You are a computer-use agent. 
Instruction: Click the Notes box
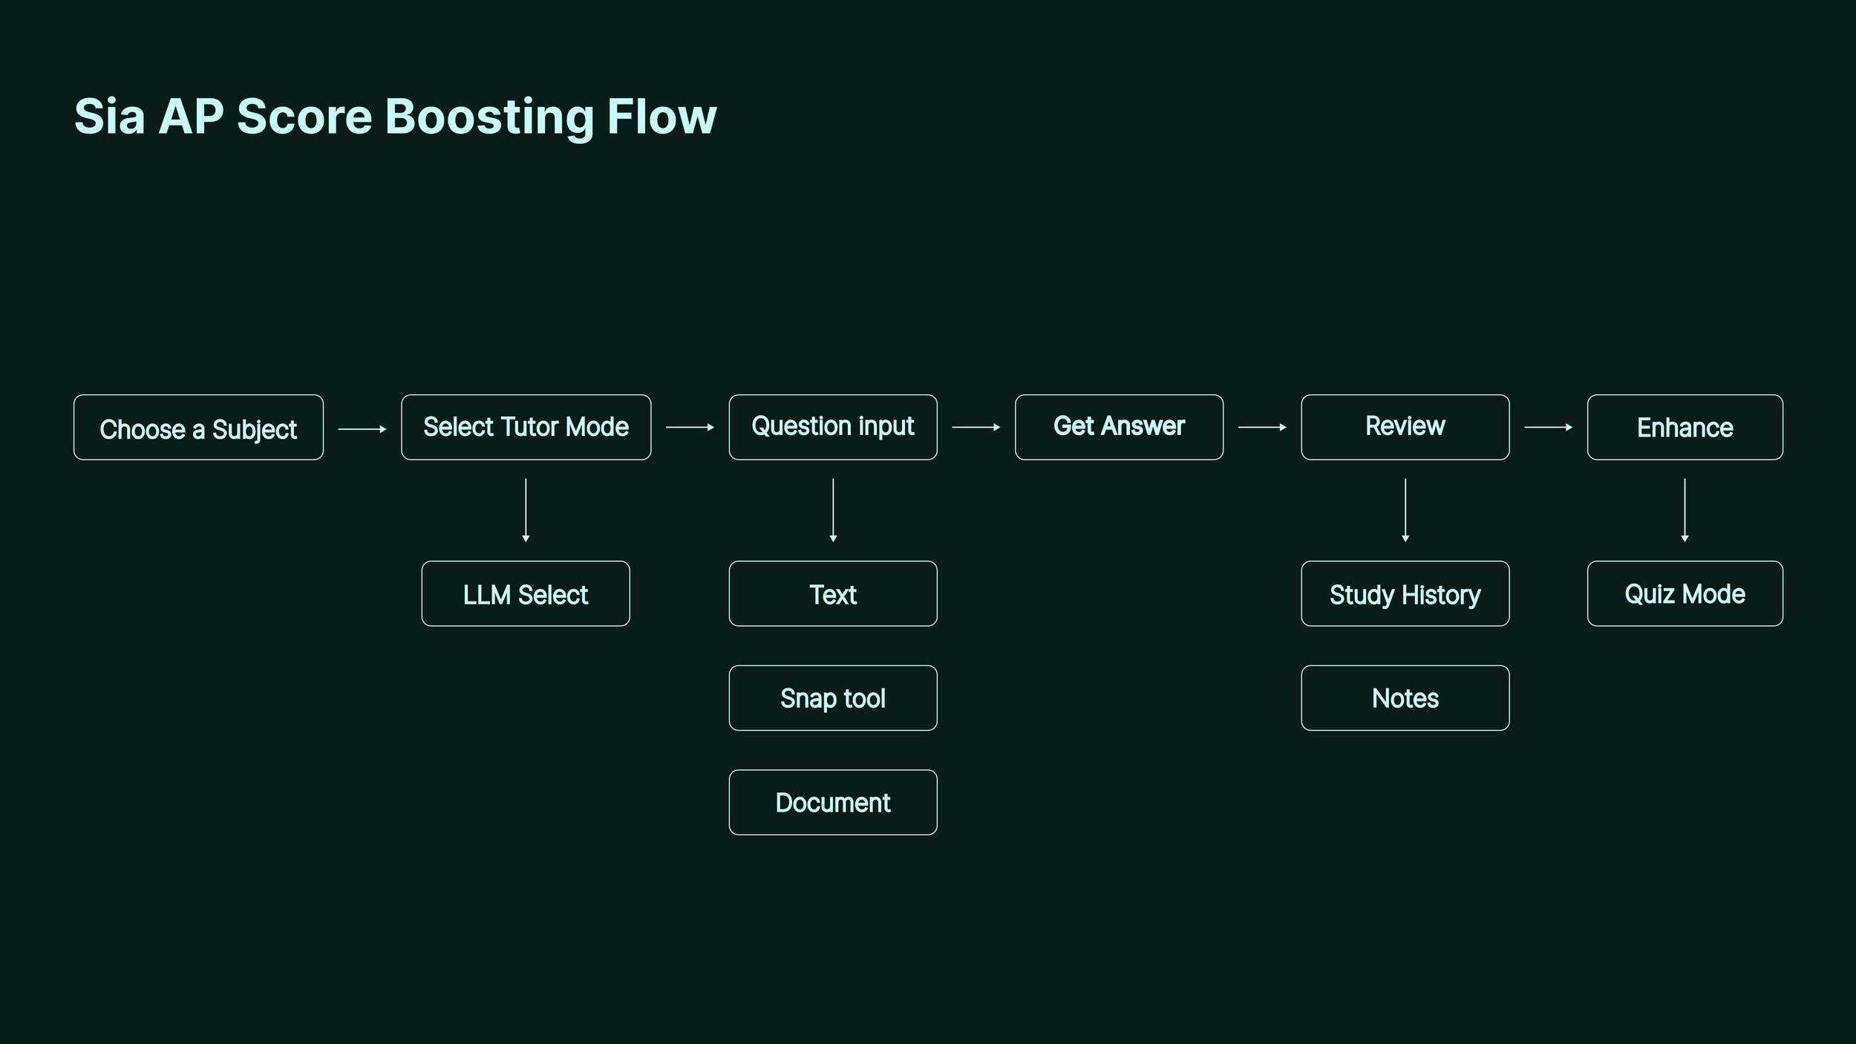(x=1405, y=698)
